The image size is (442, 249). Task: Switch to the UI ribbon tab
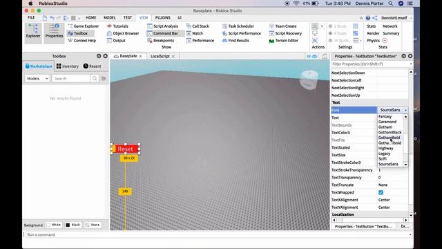[x=180, y=17]
